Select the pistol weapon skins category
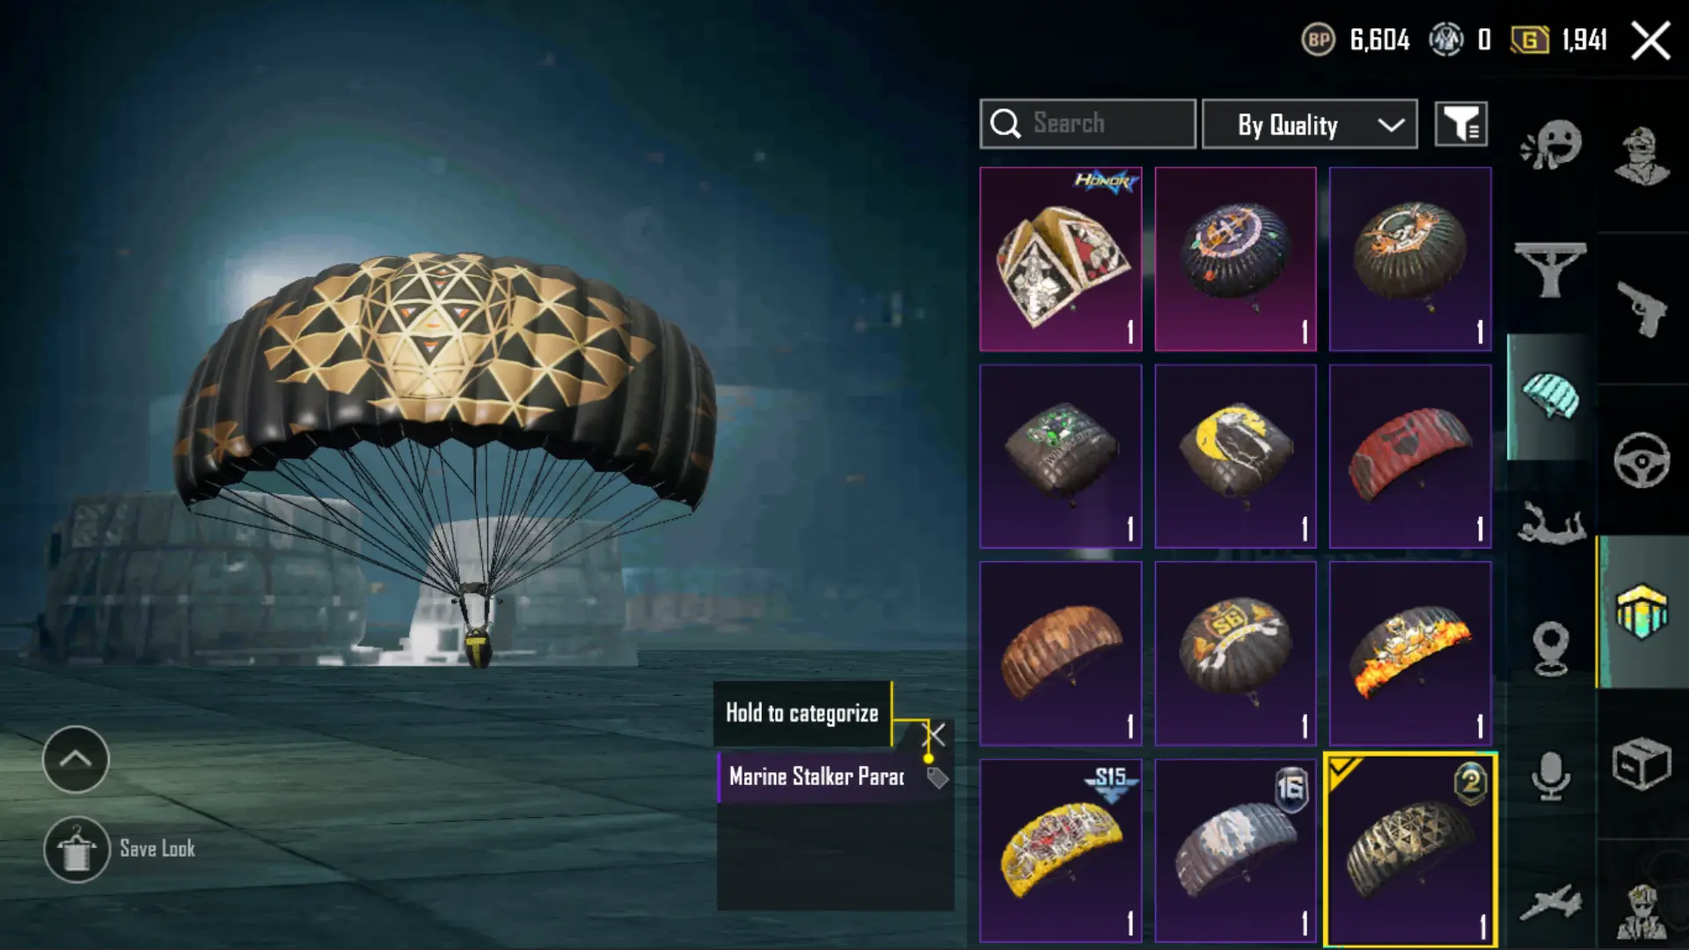Viewport: 1689px width, 950px height. [x=1641, y=309]
